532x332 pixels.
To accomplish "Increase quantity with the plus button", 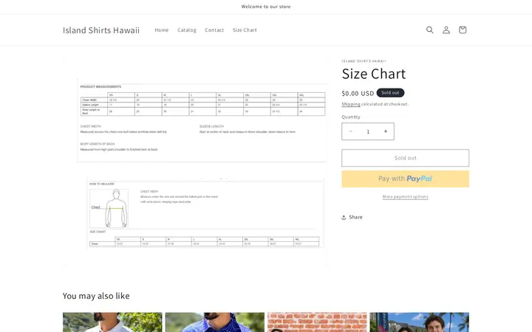I will pyautogui.click(x=386, y=131).
